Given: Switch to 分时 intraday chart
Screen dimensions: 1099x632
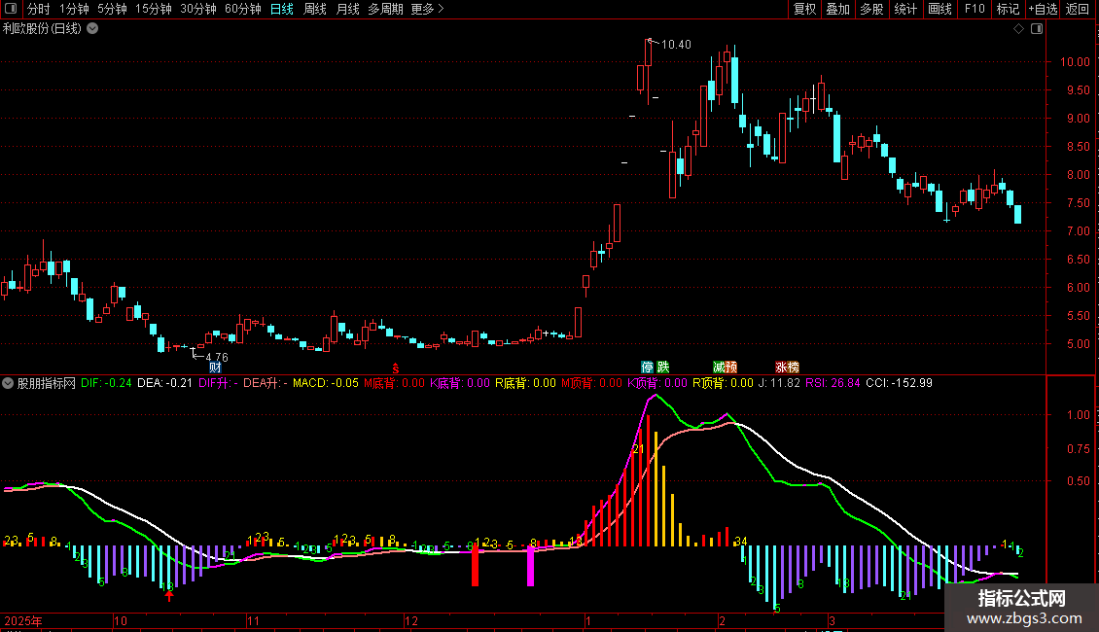Looking at the screenshot, I should pyautogui.click(x=39, y=9).
